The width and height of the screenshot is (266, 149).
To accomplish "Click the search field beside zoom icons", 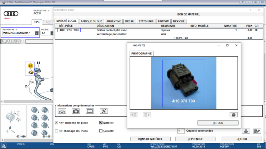I will point(39,42).
